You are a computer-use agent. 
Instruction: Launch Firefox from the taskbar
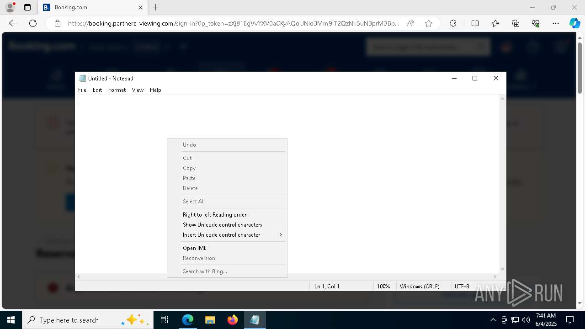tap(233, 320)
